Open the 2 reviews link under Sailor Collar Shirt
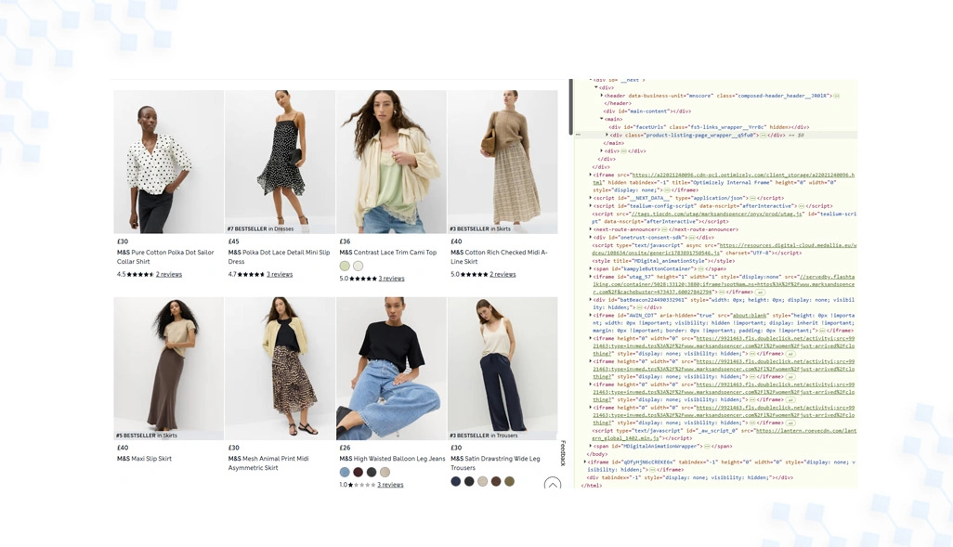 [169, 274]
